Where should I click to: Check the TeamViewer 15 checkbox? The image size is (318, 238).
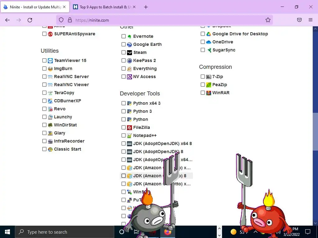coord(44,60)
